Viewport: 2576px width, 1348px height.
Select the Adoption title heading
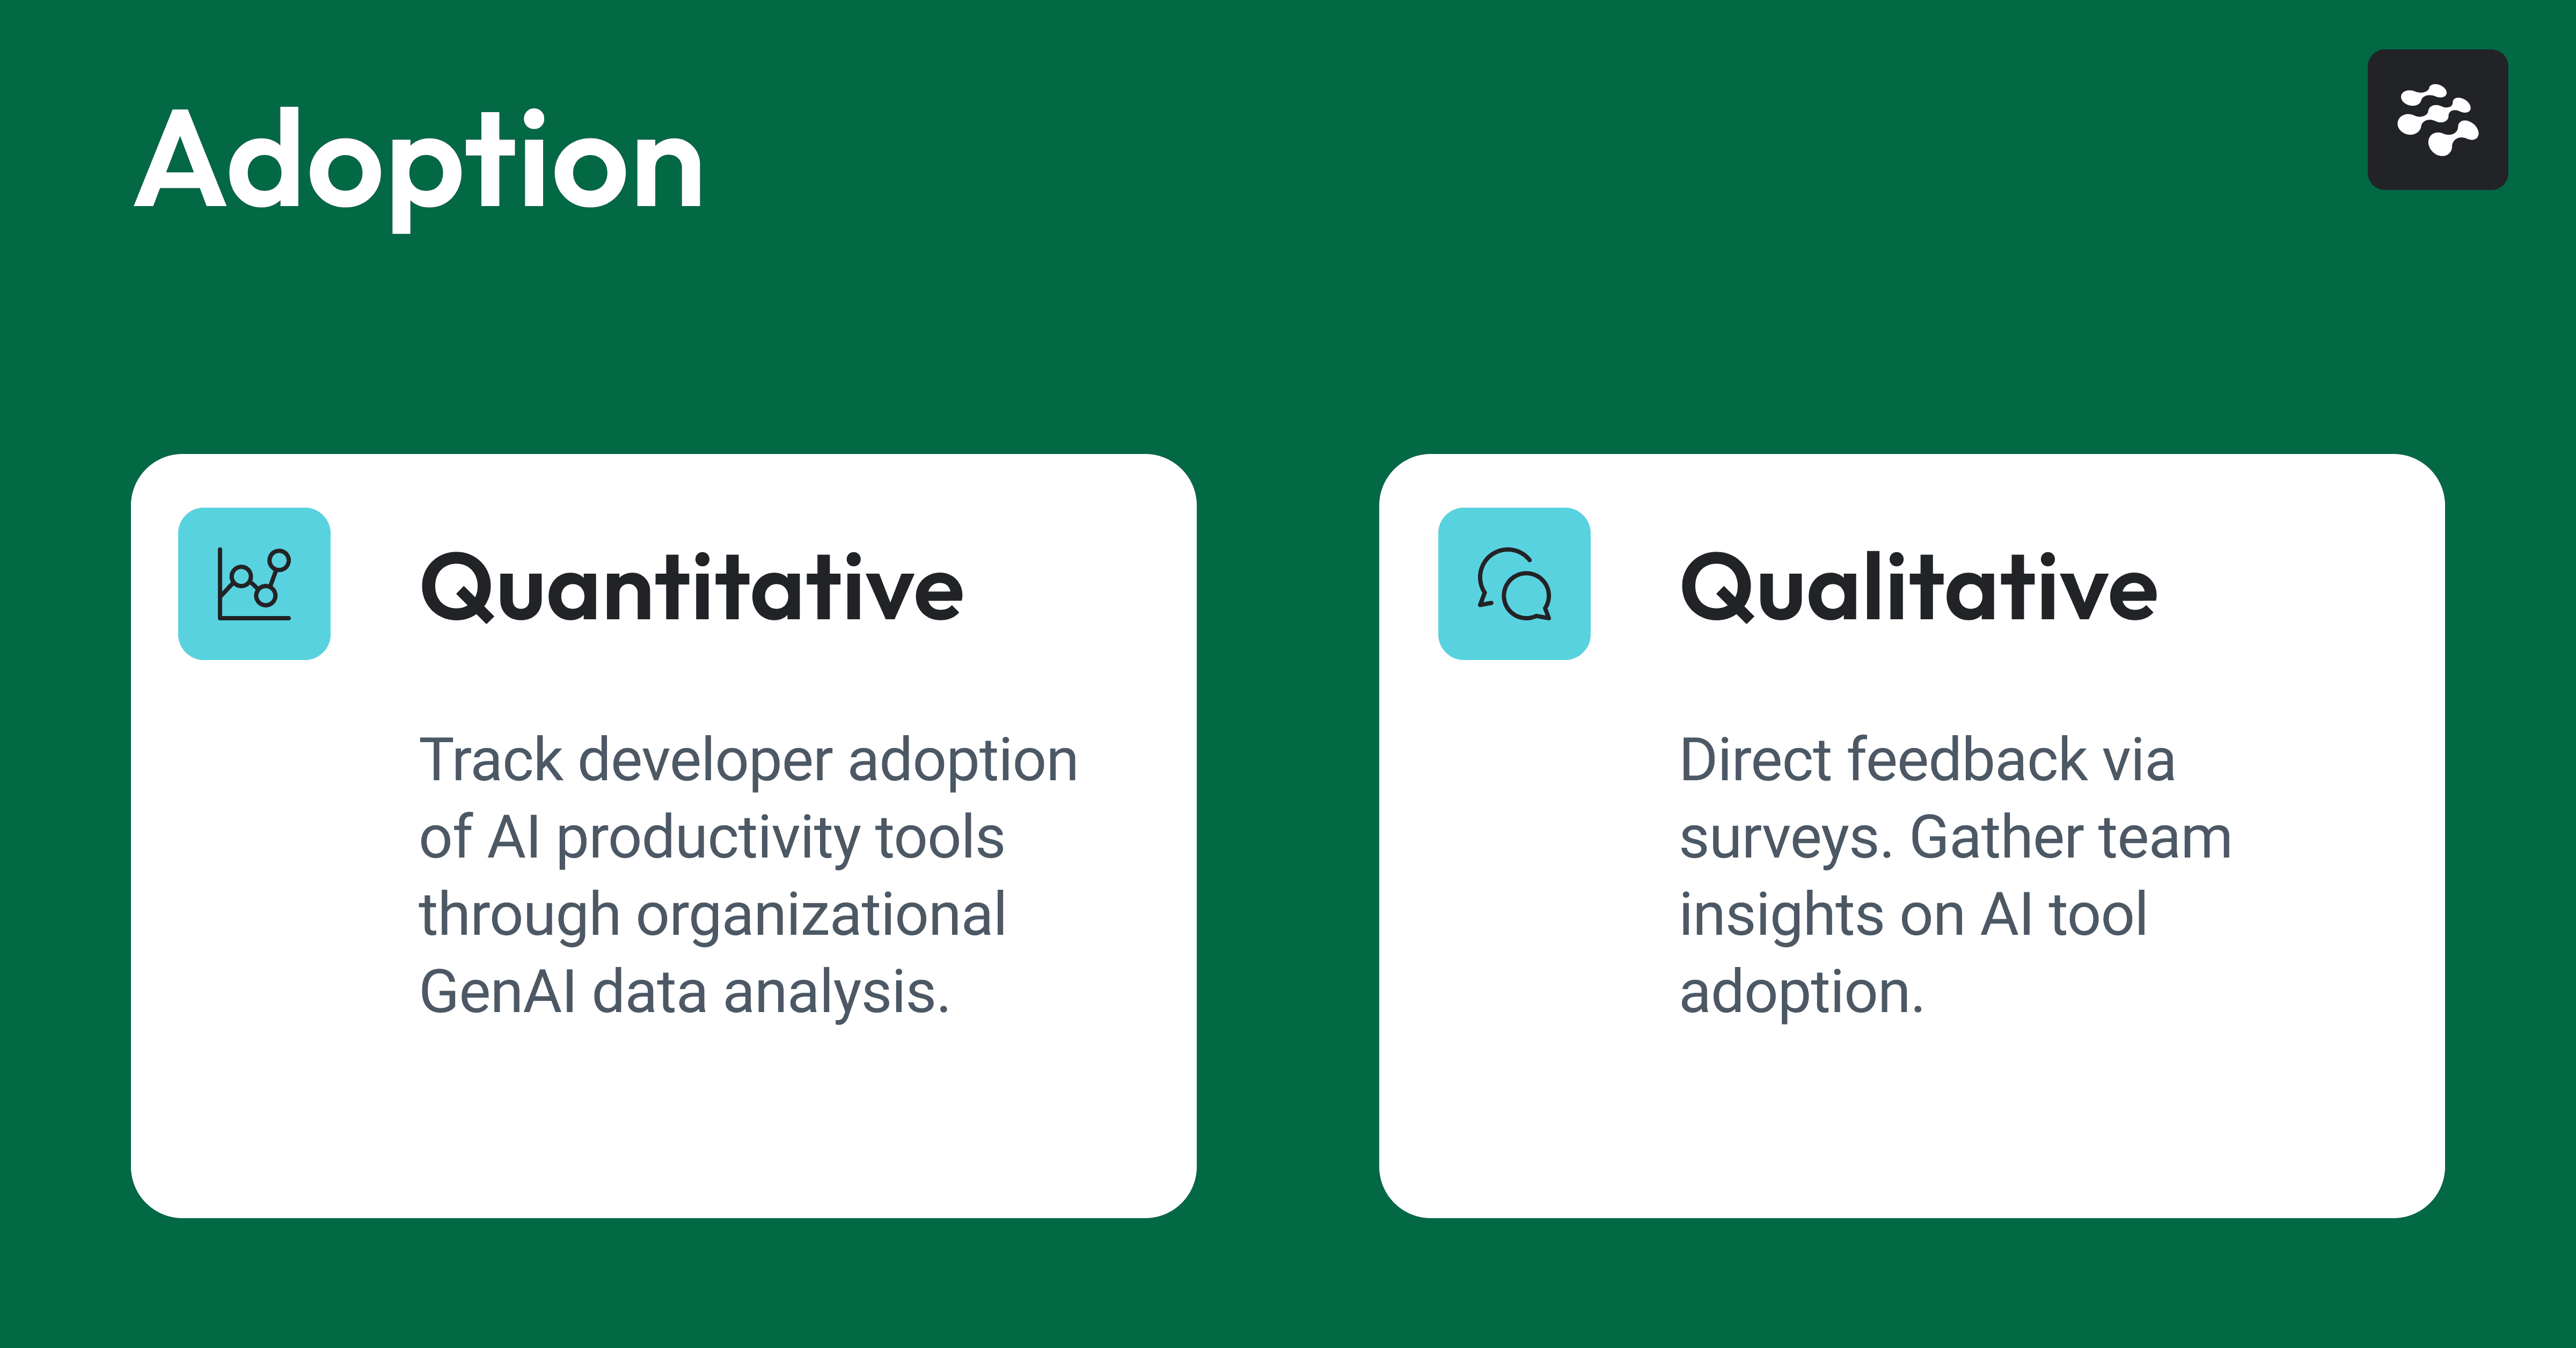[x=419, y=165]
